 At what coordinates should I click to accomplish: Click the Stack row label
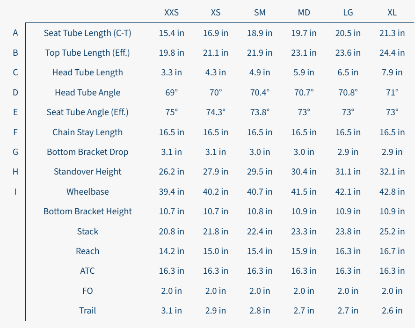click(87, 231)
